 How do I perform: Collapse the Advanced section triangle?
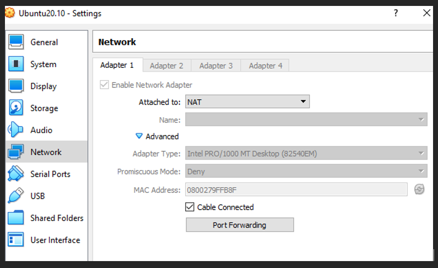click(x=139, y=136)
